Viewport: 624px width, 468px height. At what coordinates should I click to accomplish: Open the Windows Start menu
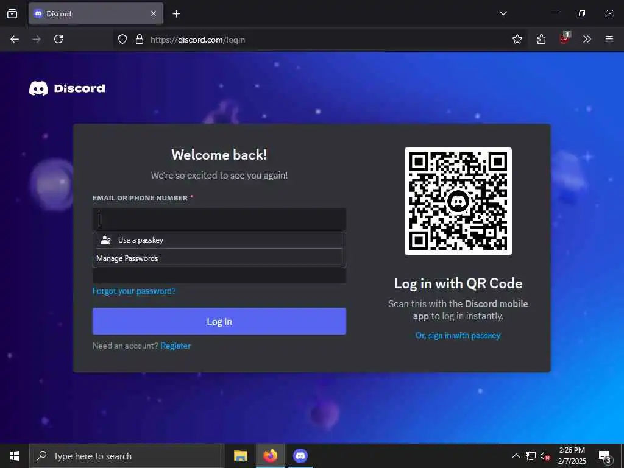pos(15,456)
